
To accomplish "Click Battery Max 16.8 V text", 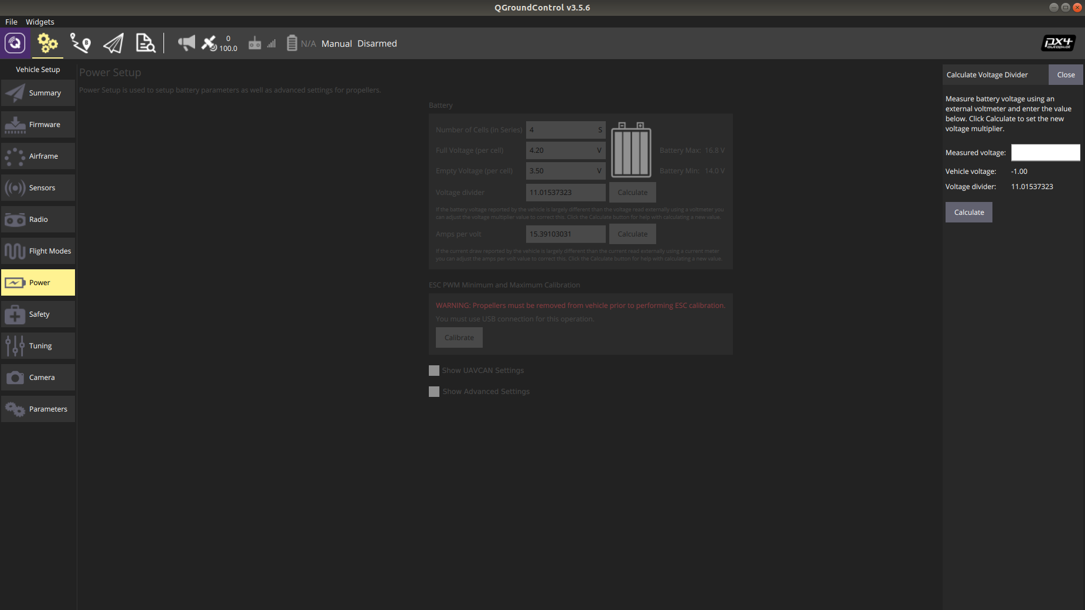I will (x=692, y=150).
